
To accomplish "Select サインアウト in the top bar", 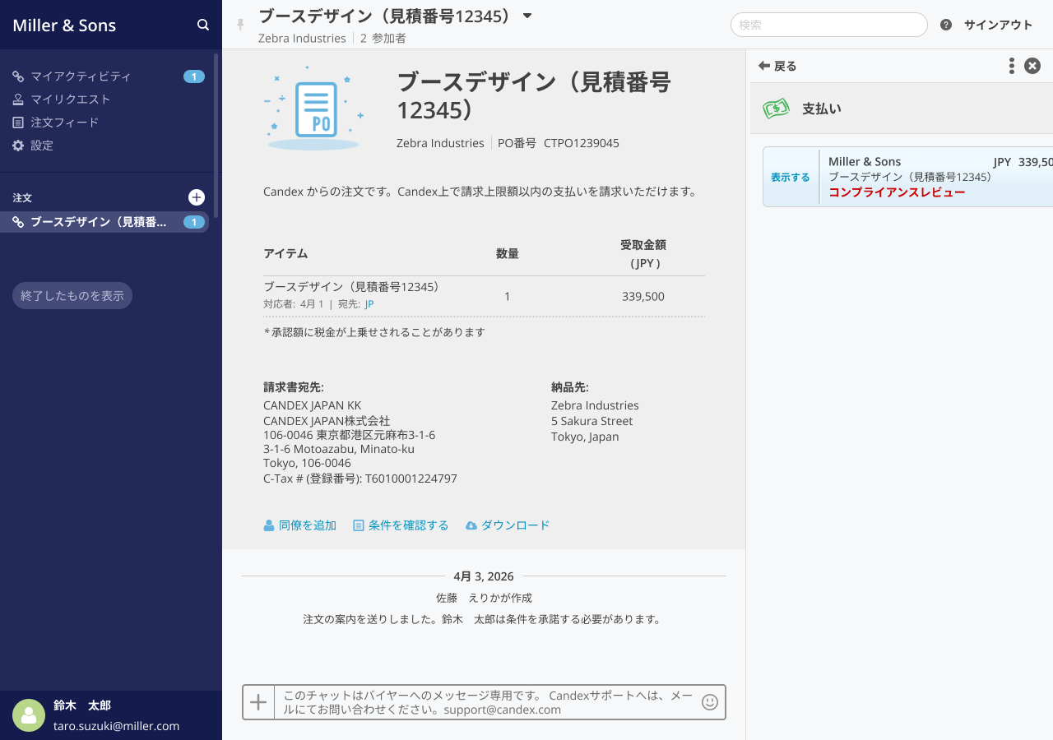I will (997, 25).
